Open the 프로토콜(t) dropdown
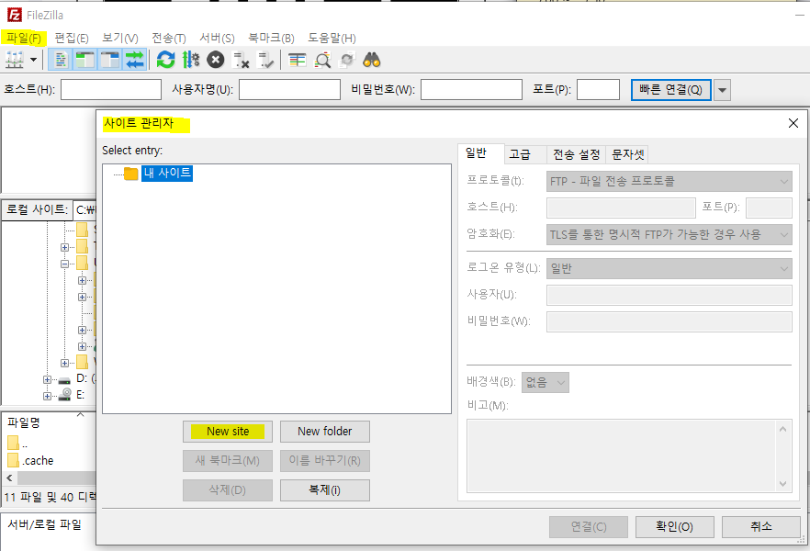This screenshot has width=810, height=551. (669, 181)
